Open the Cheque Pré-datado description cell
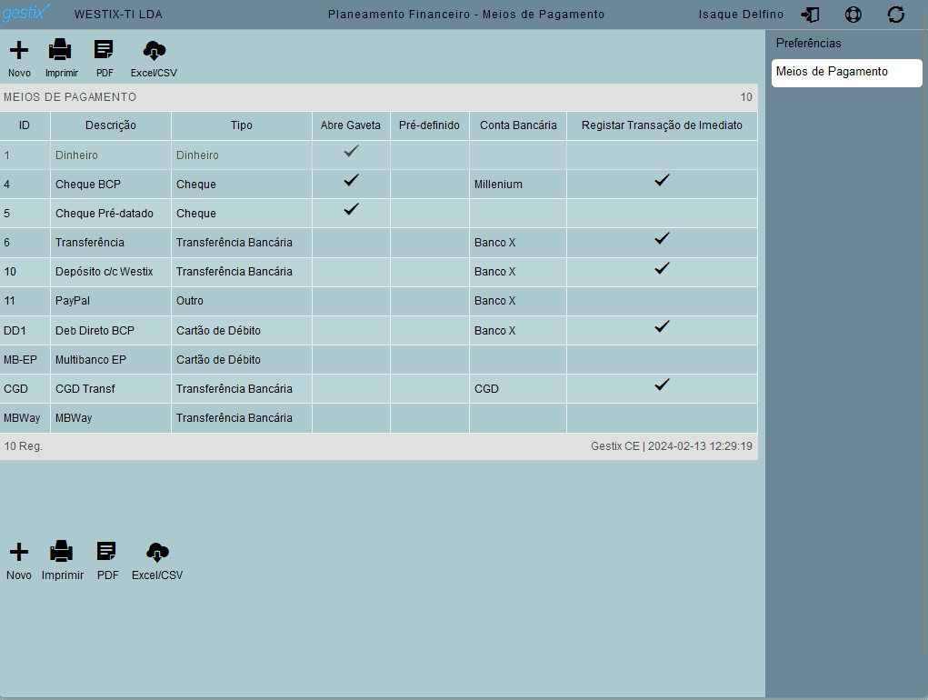This screenshot has width=928, height=700. [111, 213]
